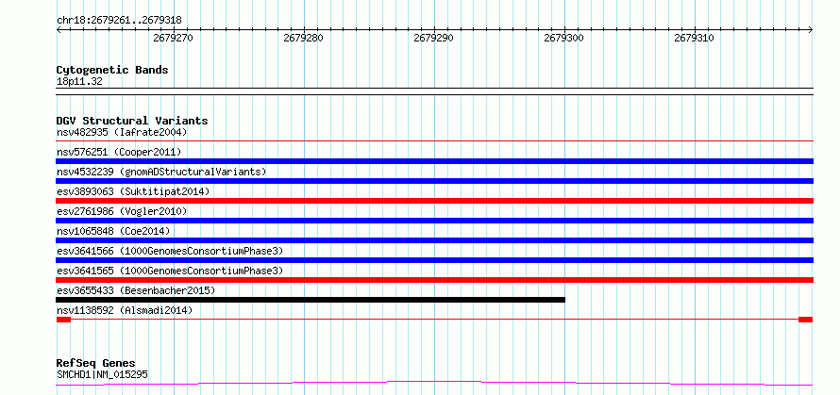Select nsv4532239 (gnomADStructuralVariants) label
The width and height of the screenshot is (840, 395).
(x=161, y=172)
